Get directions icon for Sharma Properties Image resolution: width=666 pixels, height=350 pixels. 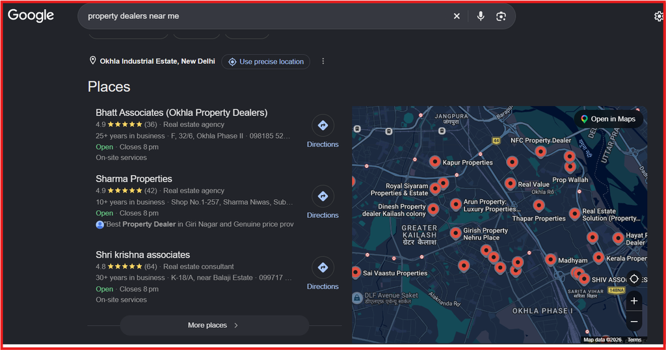tap(323, 196)
